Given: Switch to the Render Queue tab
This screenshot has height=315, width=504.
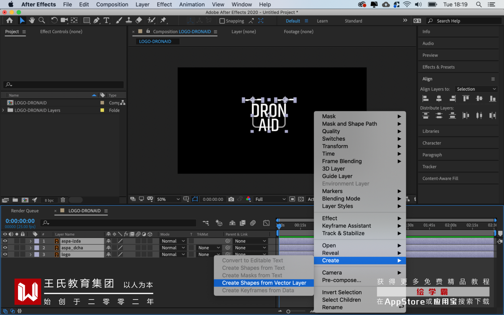Looking at the screenshot, I should tap(25, 211).
